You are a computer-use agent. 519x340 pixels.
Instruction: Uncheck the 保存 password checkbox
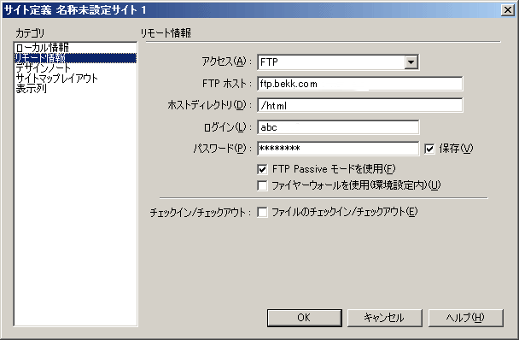pos(429,149)
